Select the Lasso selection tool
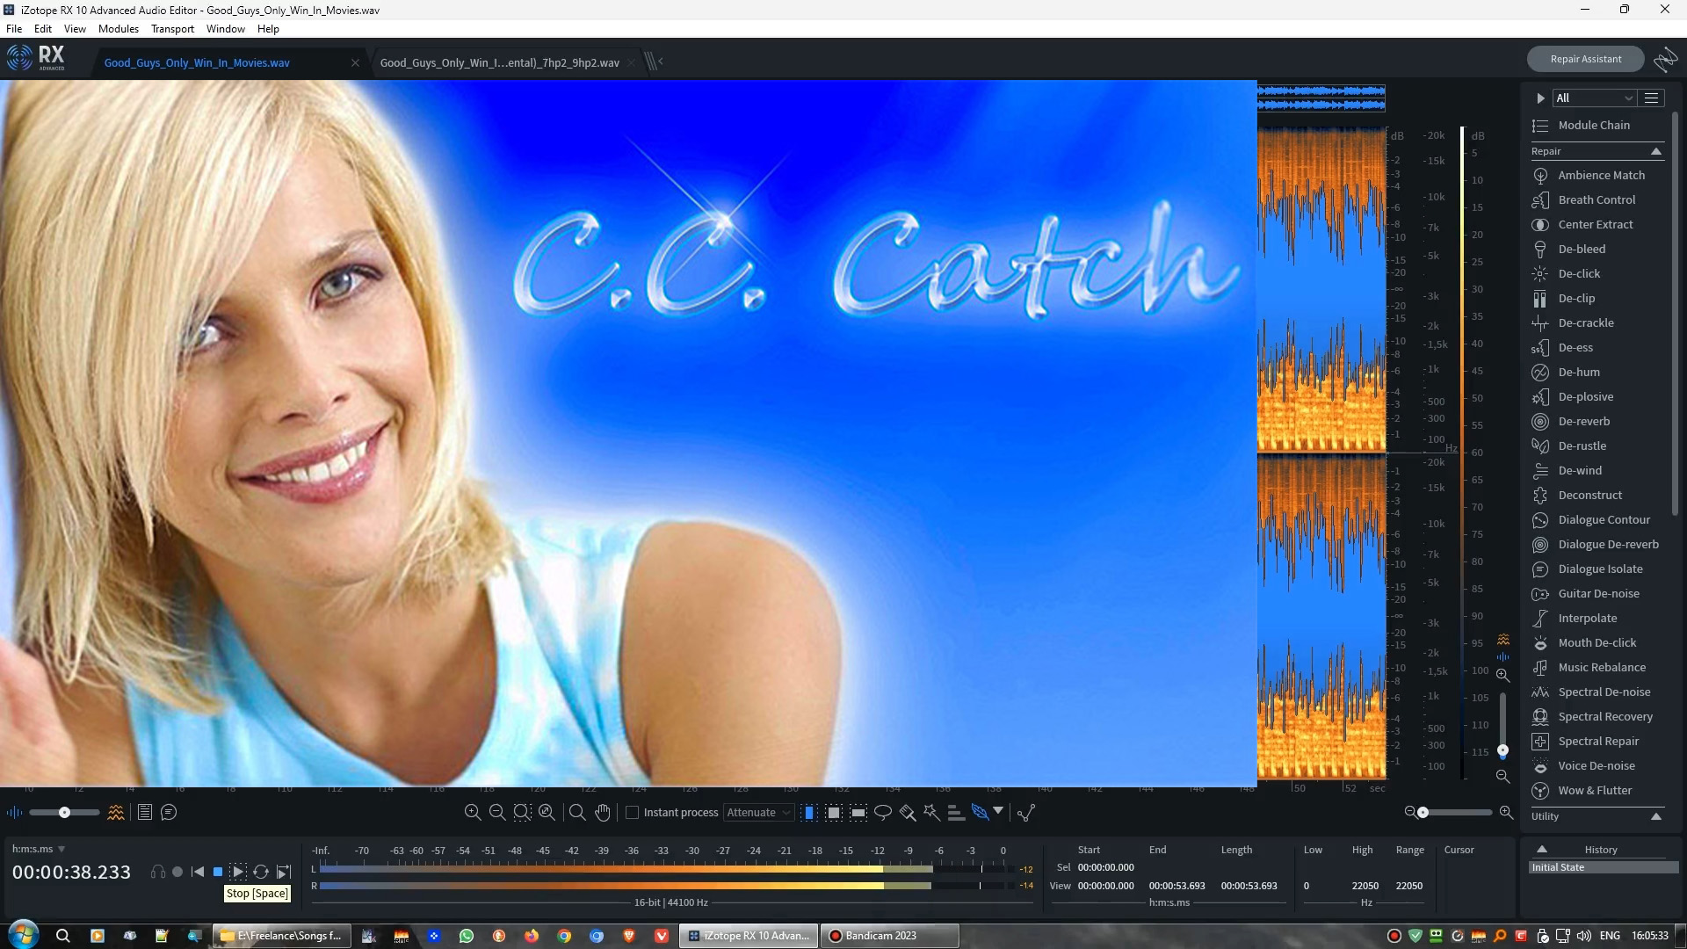The image size is (1687, 949). (883, 813)
